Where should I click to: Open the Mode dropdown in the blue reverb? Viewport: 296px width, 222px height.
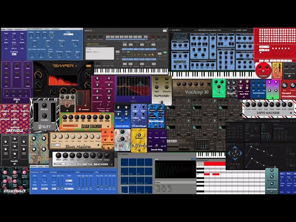[x=68, y=34]
